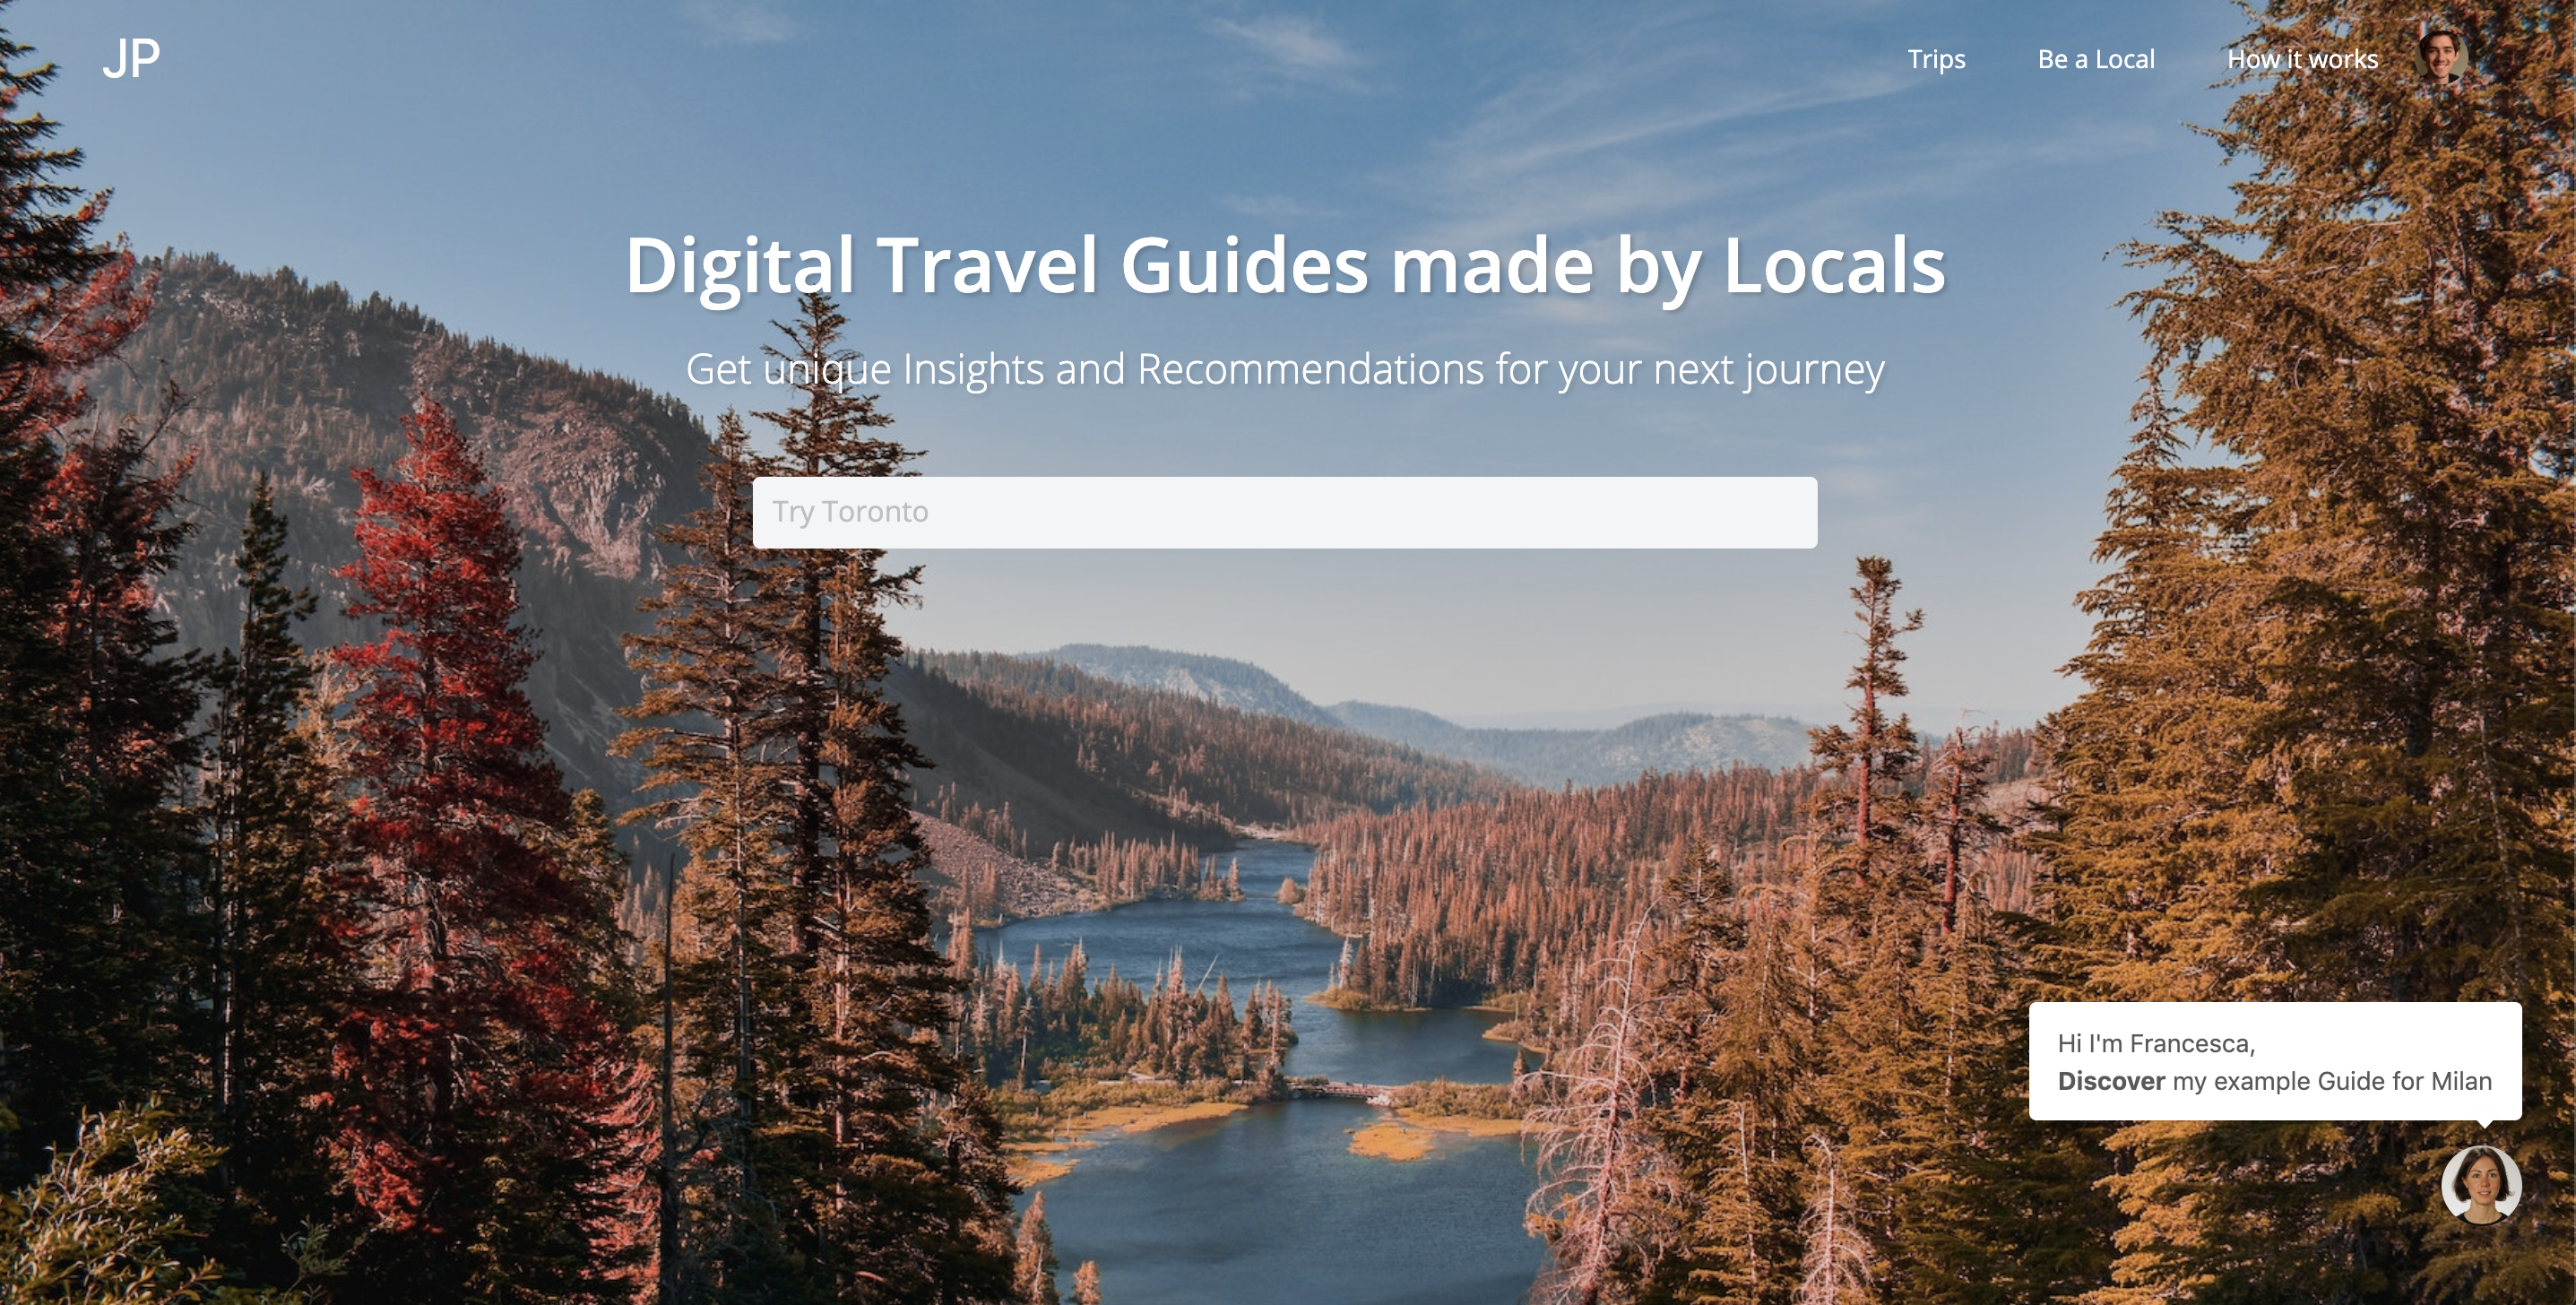
Task: Click the Digital Travel Guides headline
Action: tap(1284, 266)
